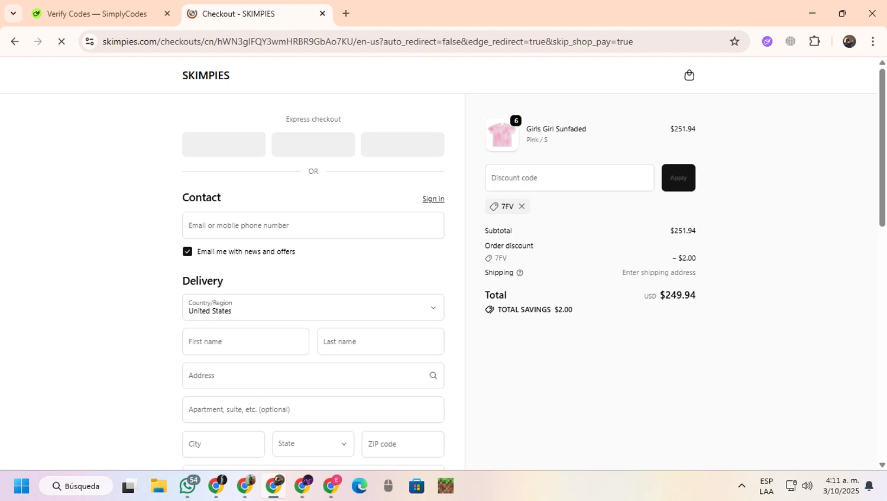Open the browser extensions puzzle icon

(x=815, y=41)
